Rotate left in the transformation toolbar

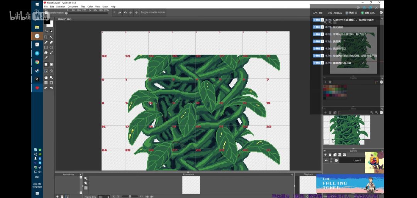(120, 12)
